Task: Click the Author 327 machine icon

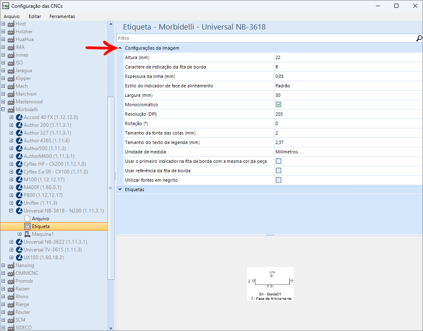Action: [x=19, y=133]
